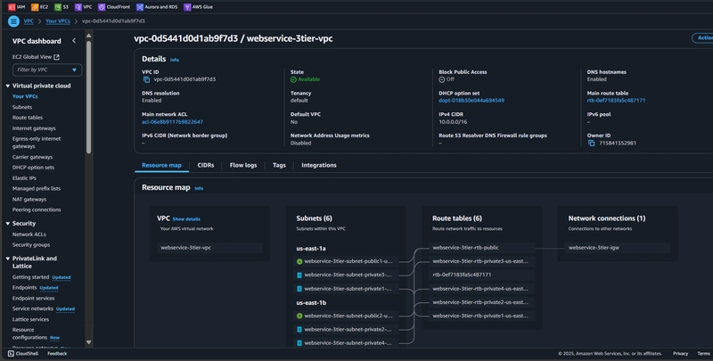Viewport: 713px width, 361px height.
Task: Open main route table rtb-0ef7183fa5c487171 link
Action: tap(616, 101)
